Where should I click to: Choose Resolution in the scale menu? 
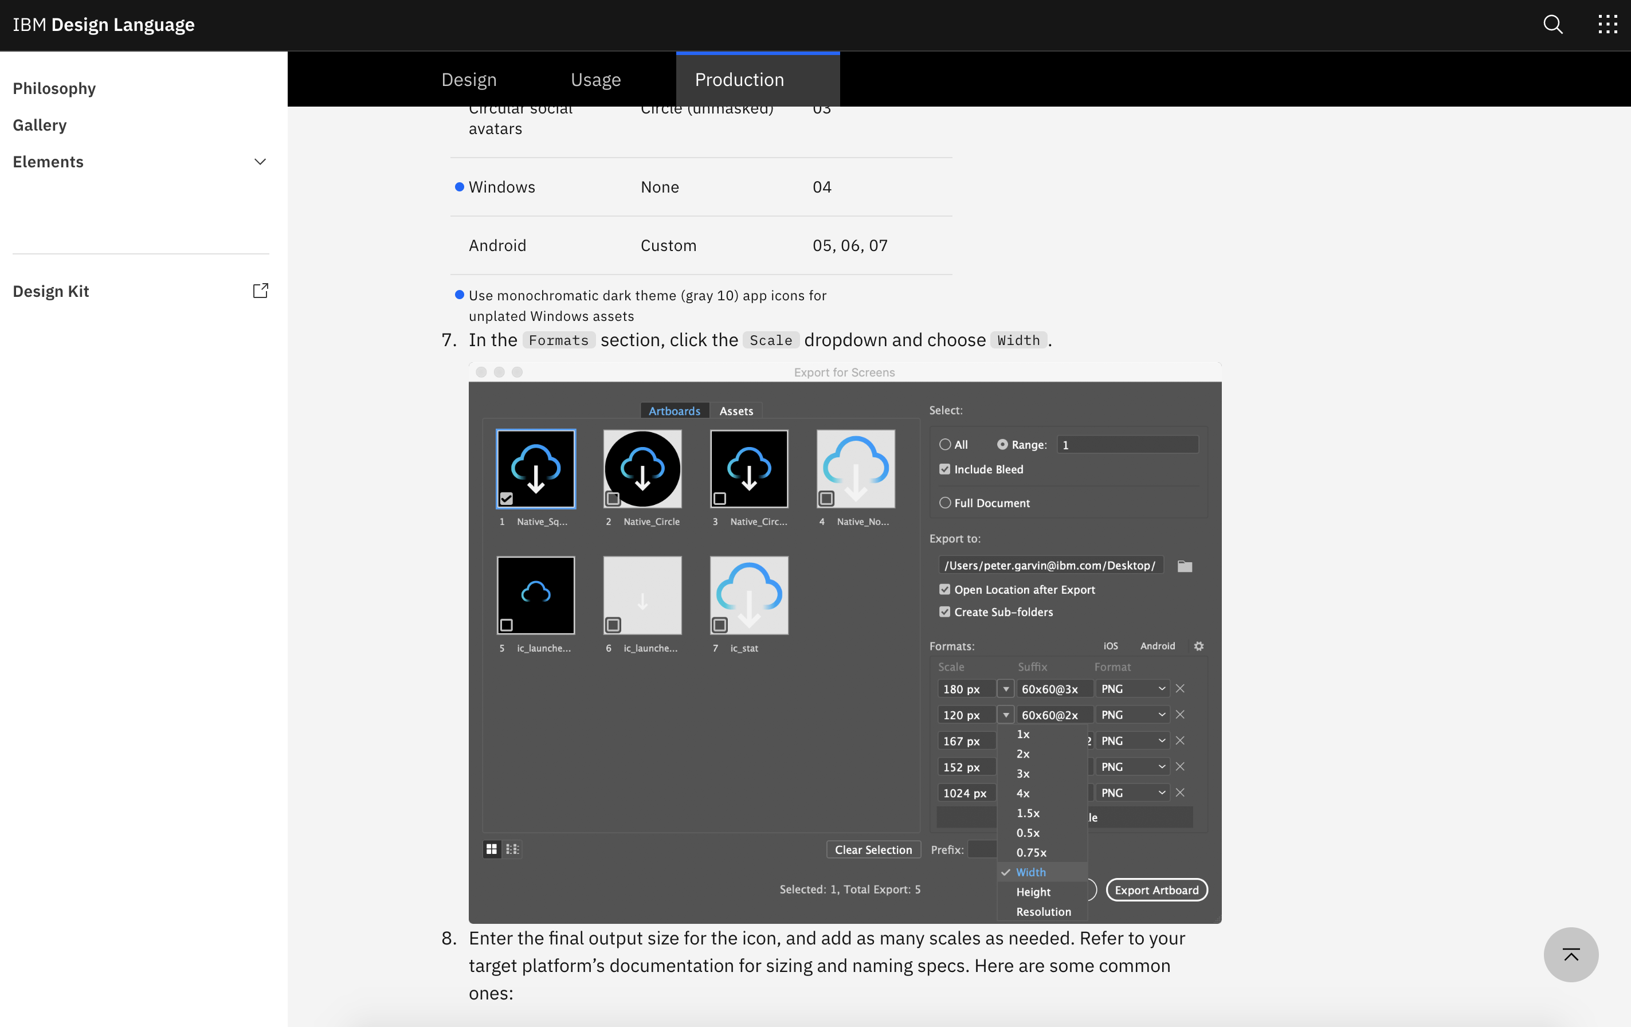click(x=1042, y=912)
